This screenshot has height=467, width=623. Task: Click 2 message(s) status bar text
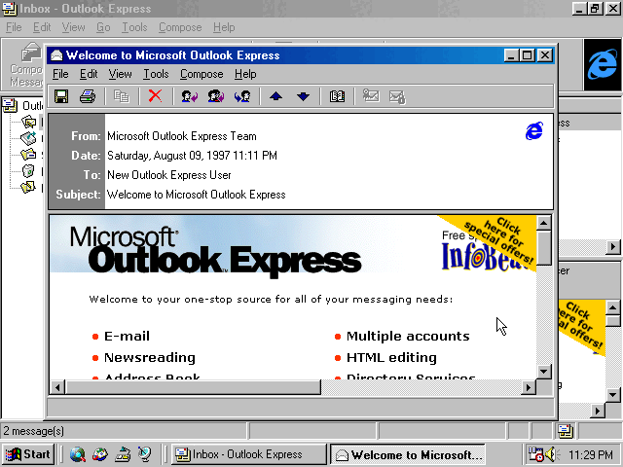[x=34, y=431]
